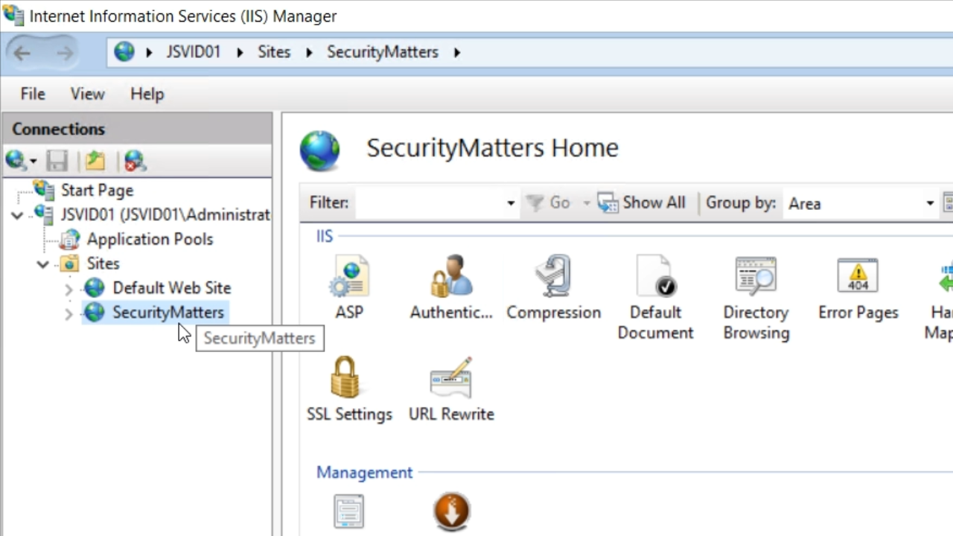The height and width of the screenshot is (536, 953).
Task: Expand the SecurityMatters site node
Action: (x=68, y=313)
